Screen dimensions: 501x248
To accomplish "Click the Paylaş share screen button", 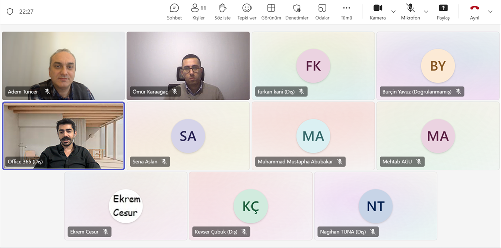I will point(443,11).
